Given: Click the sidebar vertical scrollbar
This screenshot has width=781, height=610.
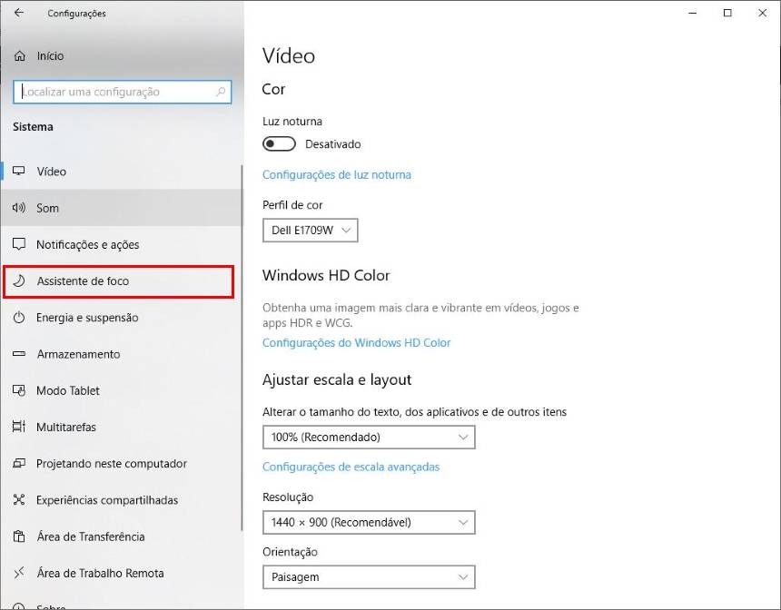Looking at the screenshot, I should 242,349.
